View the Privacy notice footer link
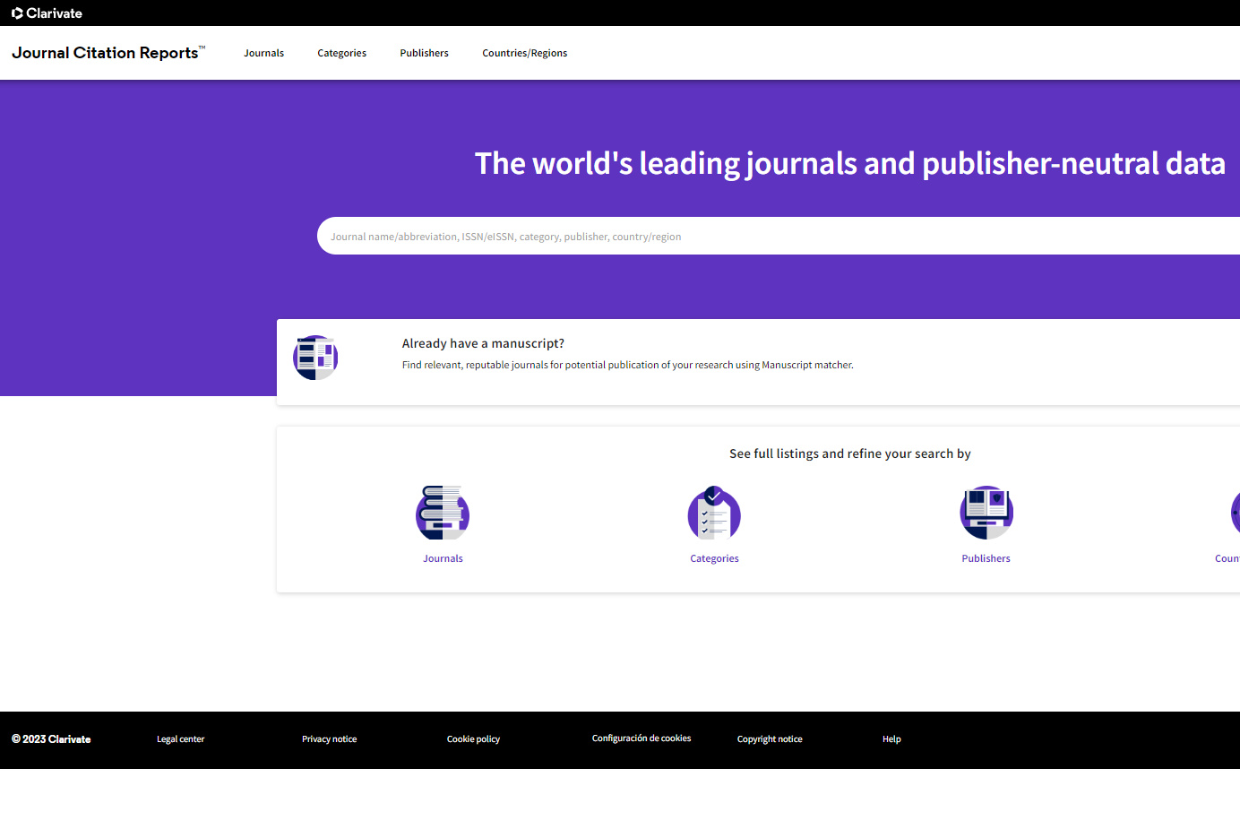The height and width of the screenshot is (829, 1240). [329, 739]
